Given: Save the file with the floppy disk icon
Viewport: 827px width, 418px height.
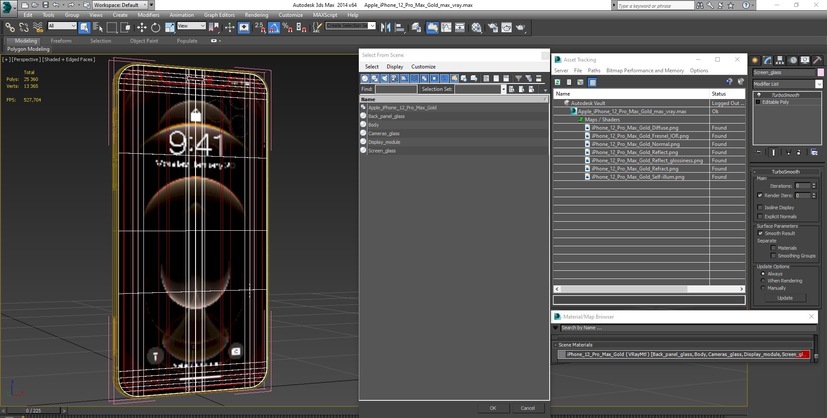Looking at the screenshot, I should click(45, 5).
